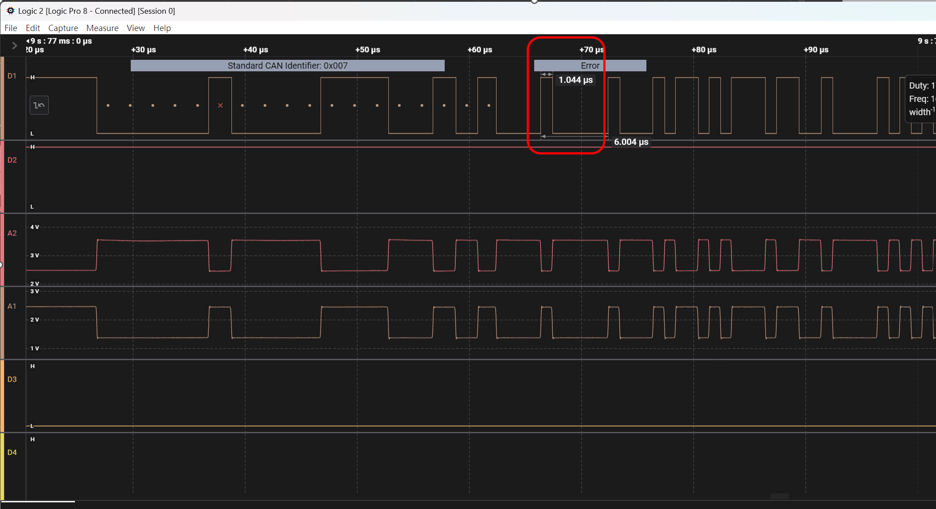Open the Help menu
This screenshot has height=509, width=936.
pyautogui.click(x=162, y=28)
